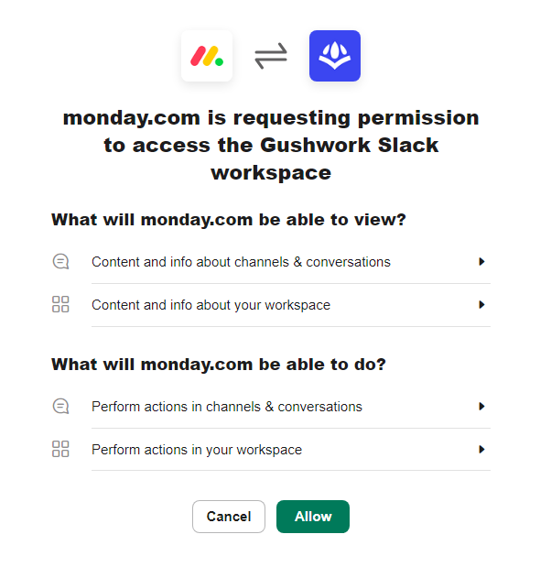Click the monday.com logo icon
Viewport: 551px width, 578px height.
[x=207, y=56]
